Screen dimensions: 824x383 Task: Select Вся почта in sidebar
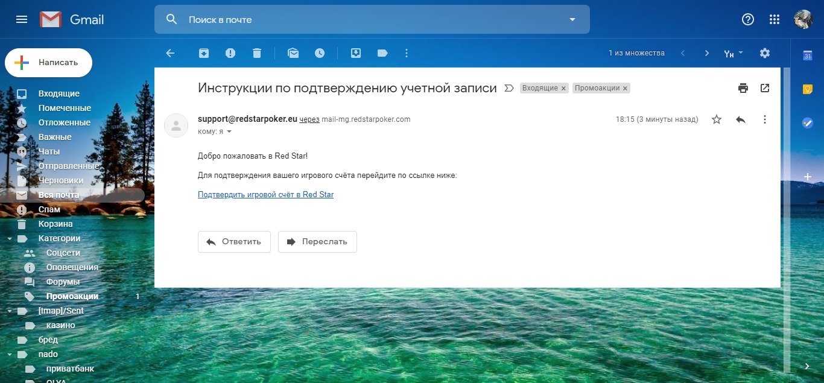tap(59, 195)
